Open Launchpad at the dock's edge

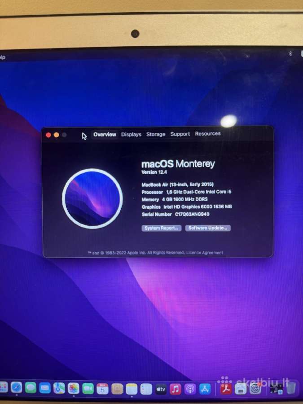click(4, 387)
